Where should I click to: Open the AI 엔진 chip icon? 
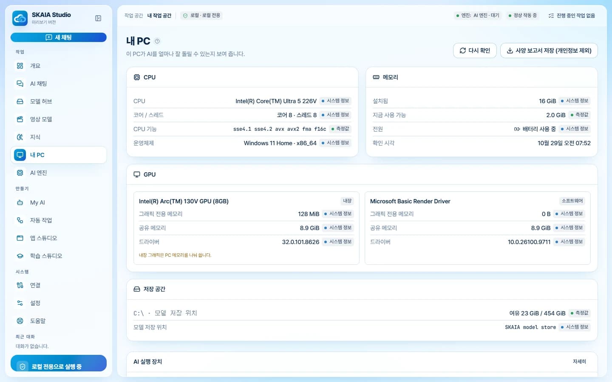click(x=20, y=173)
